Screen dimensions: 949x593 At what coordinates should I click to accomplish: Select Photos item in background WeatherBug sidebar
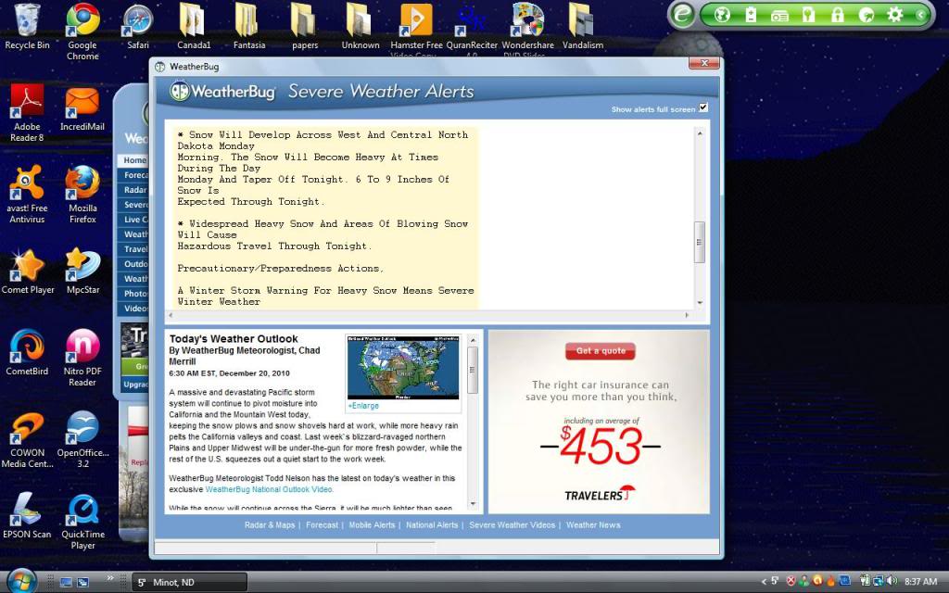click(133, 294)
